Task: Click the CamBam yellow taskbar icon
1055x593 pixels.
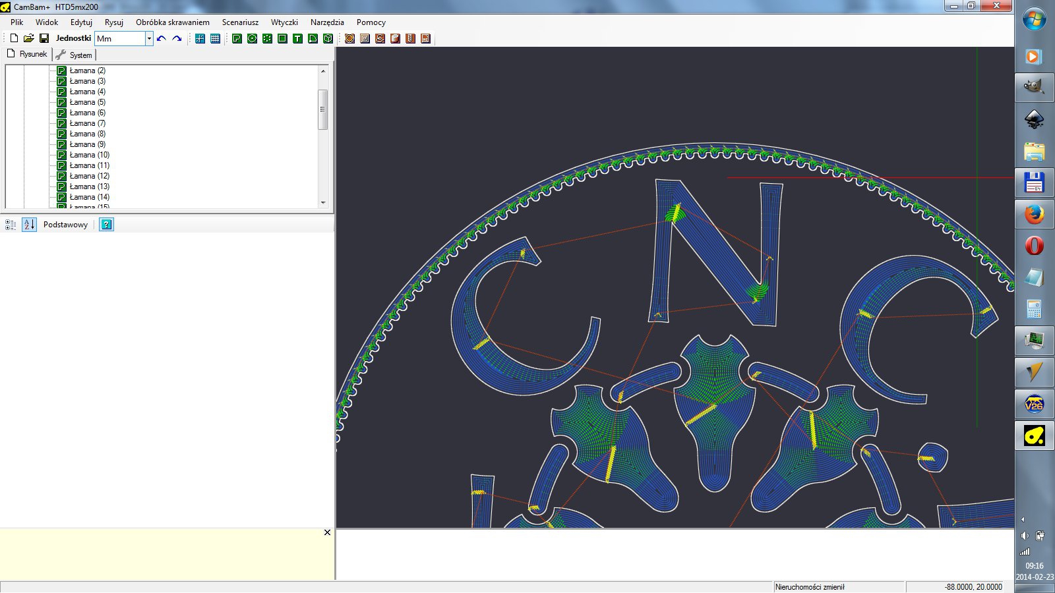Action: coord(1034,436)
